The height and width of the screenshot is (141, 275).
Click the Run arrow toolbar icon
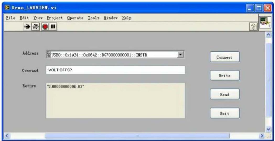[x=27, y=27]
